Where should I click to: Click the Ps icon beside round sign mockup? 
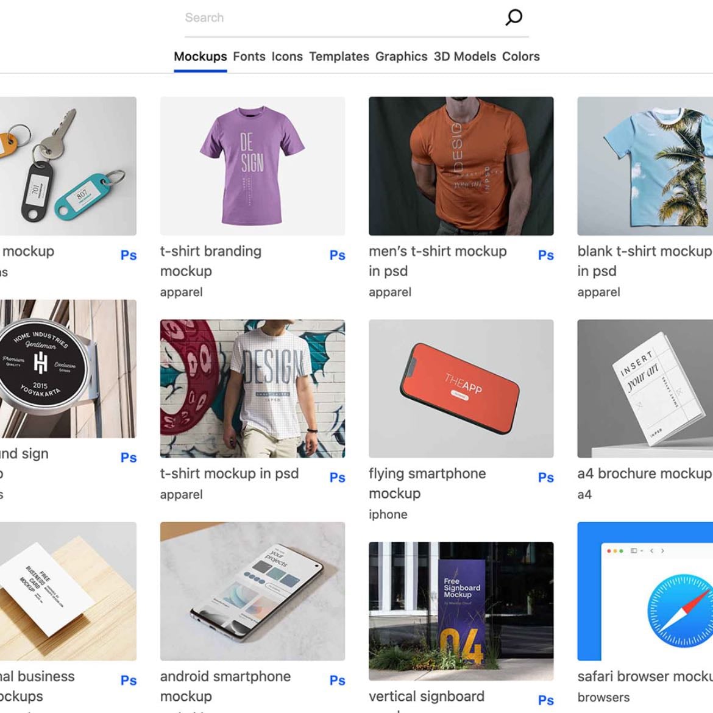click(x=129, y=458)
